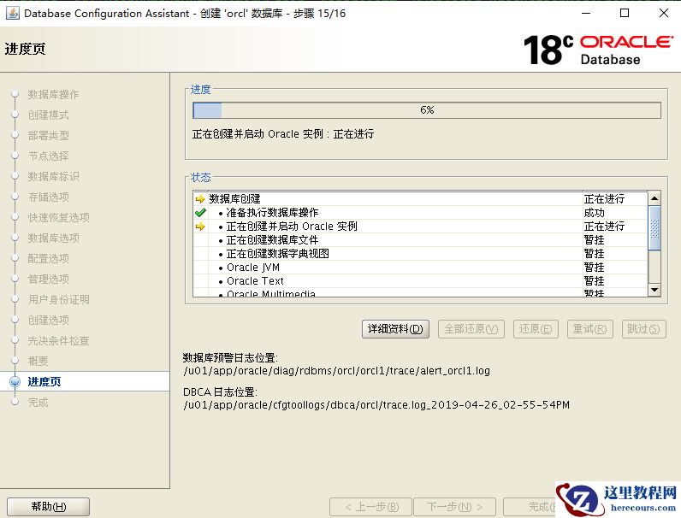Image resolution: width=681 pixels, height=518 pixels.
Task: Click the in-progress arrow icon beside 数据库创建
Action: click(200, 199)
